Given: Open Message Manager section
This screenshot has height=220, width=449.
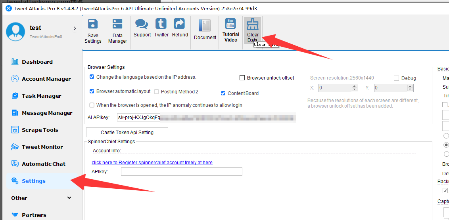Looking at the screenshot, I should 47,113.
